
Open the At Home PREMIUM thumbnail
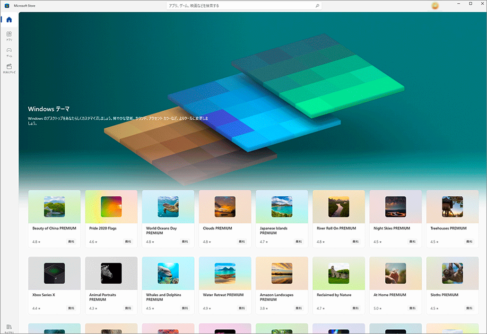[395, 273]
